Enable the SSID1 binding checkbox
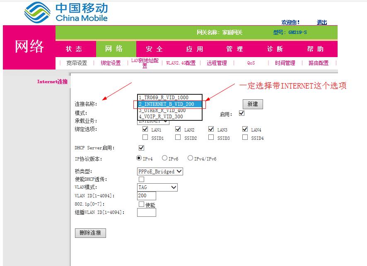 [x=145, y=137]
